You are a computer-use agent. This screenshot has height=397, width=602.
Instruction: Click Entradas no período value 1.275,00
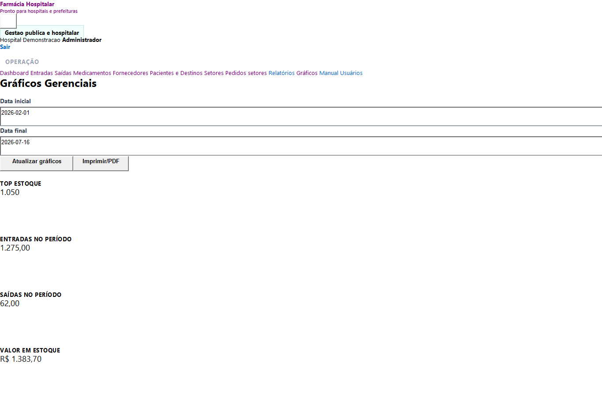pos(15,248)
